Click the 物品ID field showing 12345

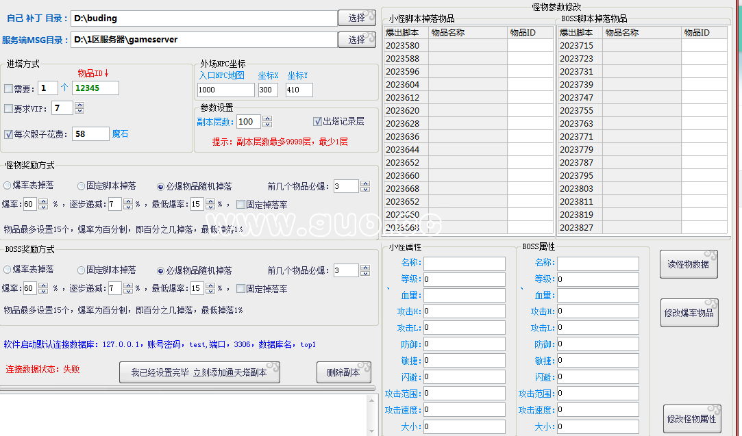click(95, 88)
